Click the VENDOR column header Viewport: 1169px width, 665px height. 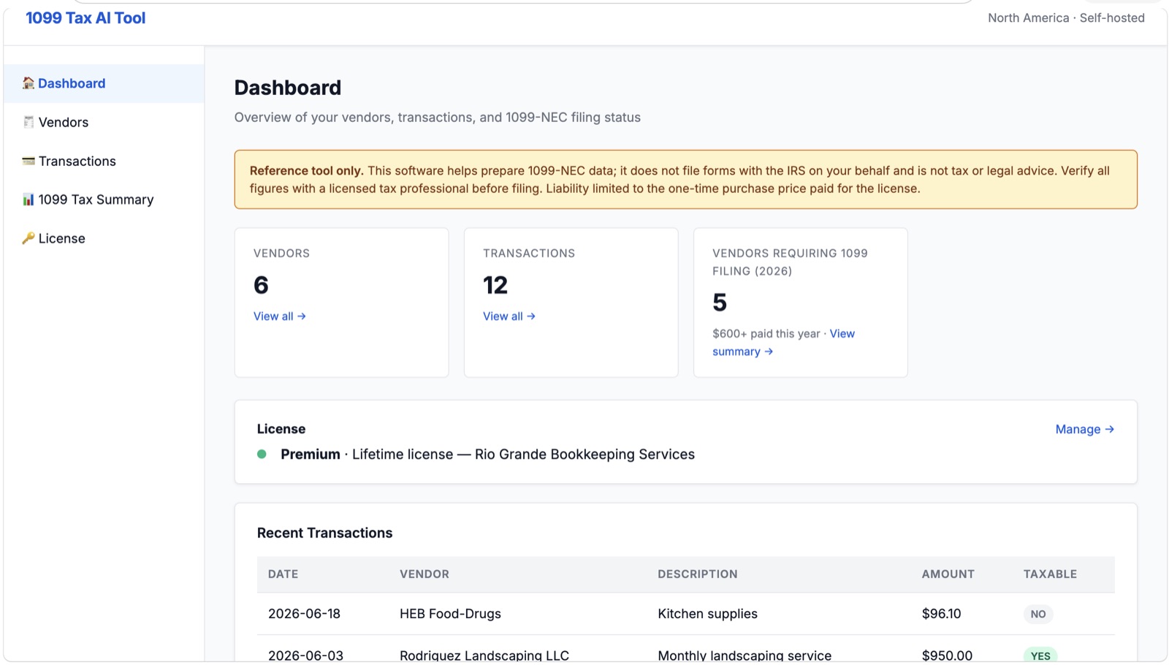pos(424,574)
